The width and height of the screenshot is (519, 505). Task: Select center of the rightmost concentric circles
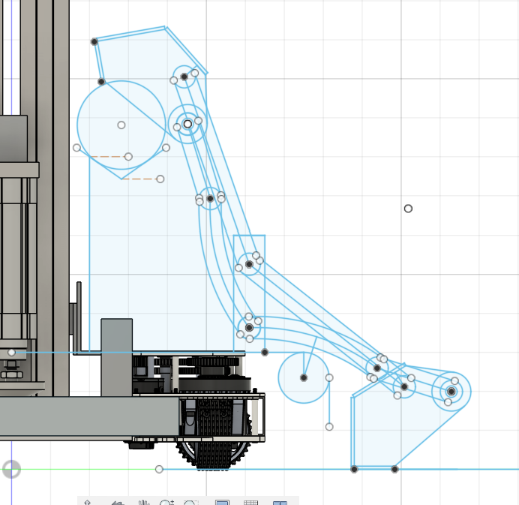(451, 392)
